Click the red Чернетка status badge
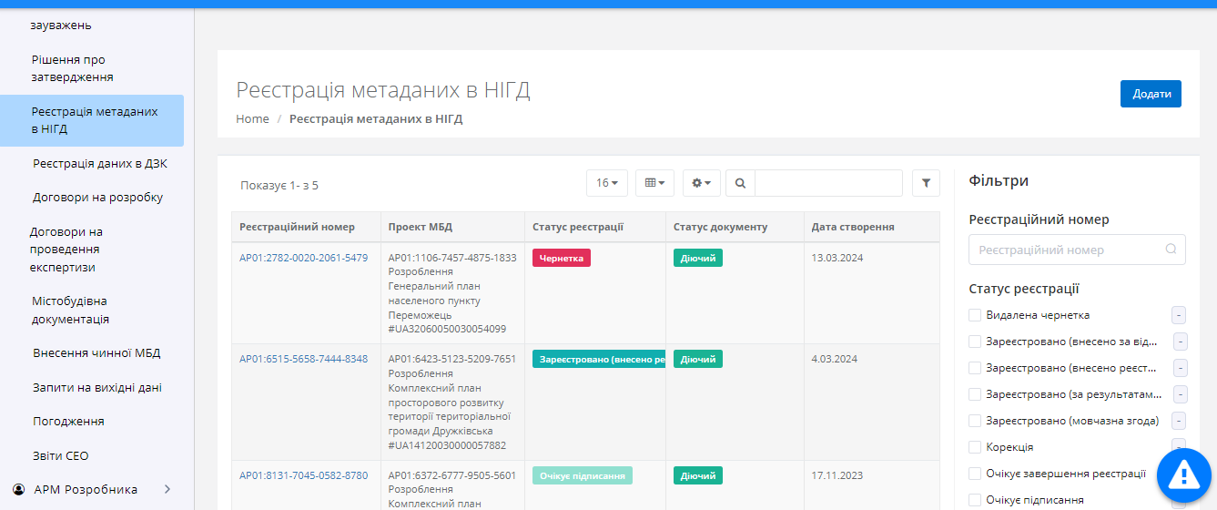This screenshot has width=1217, height=510. tap(561, 259)
